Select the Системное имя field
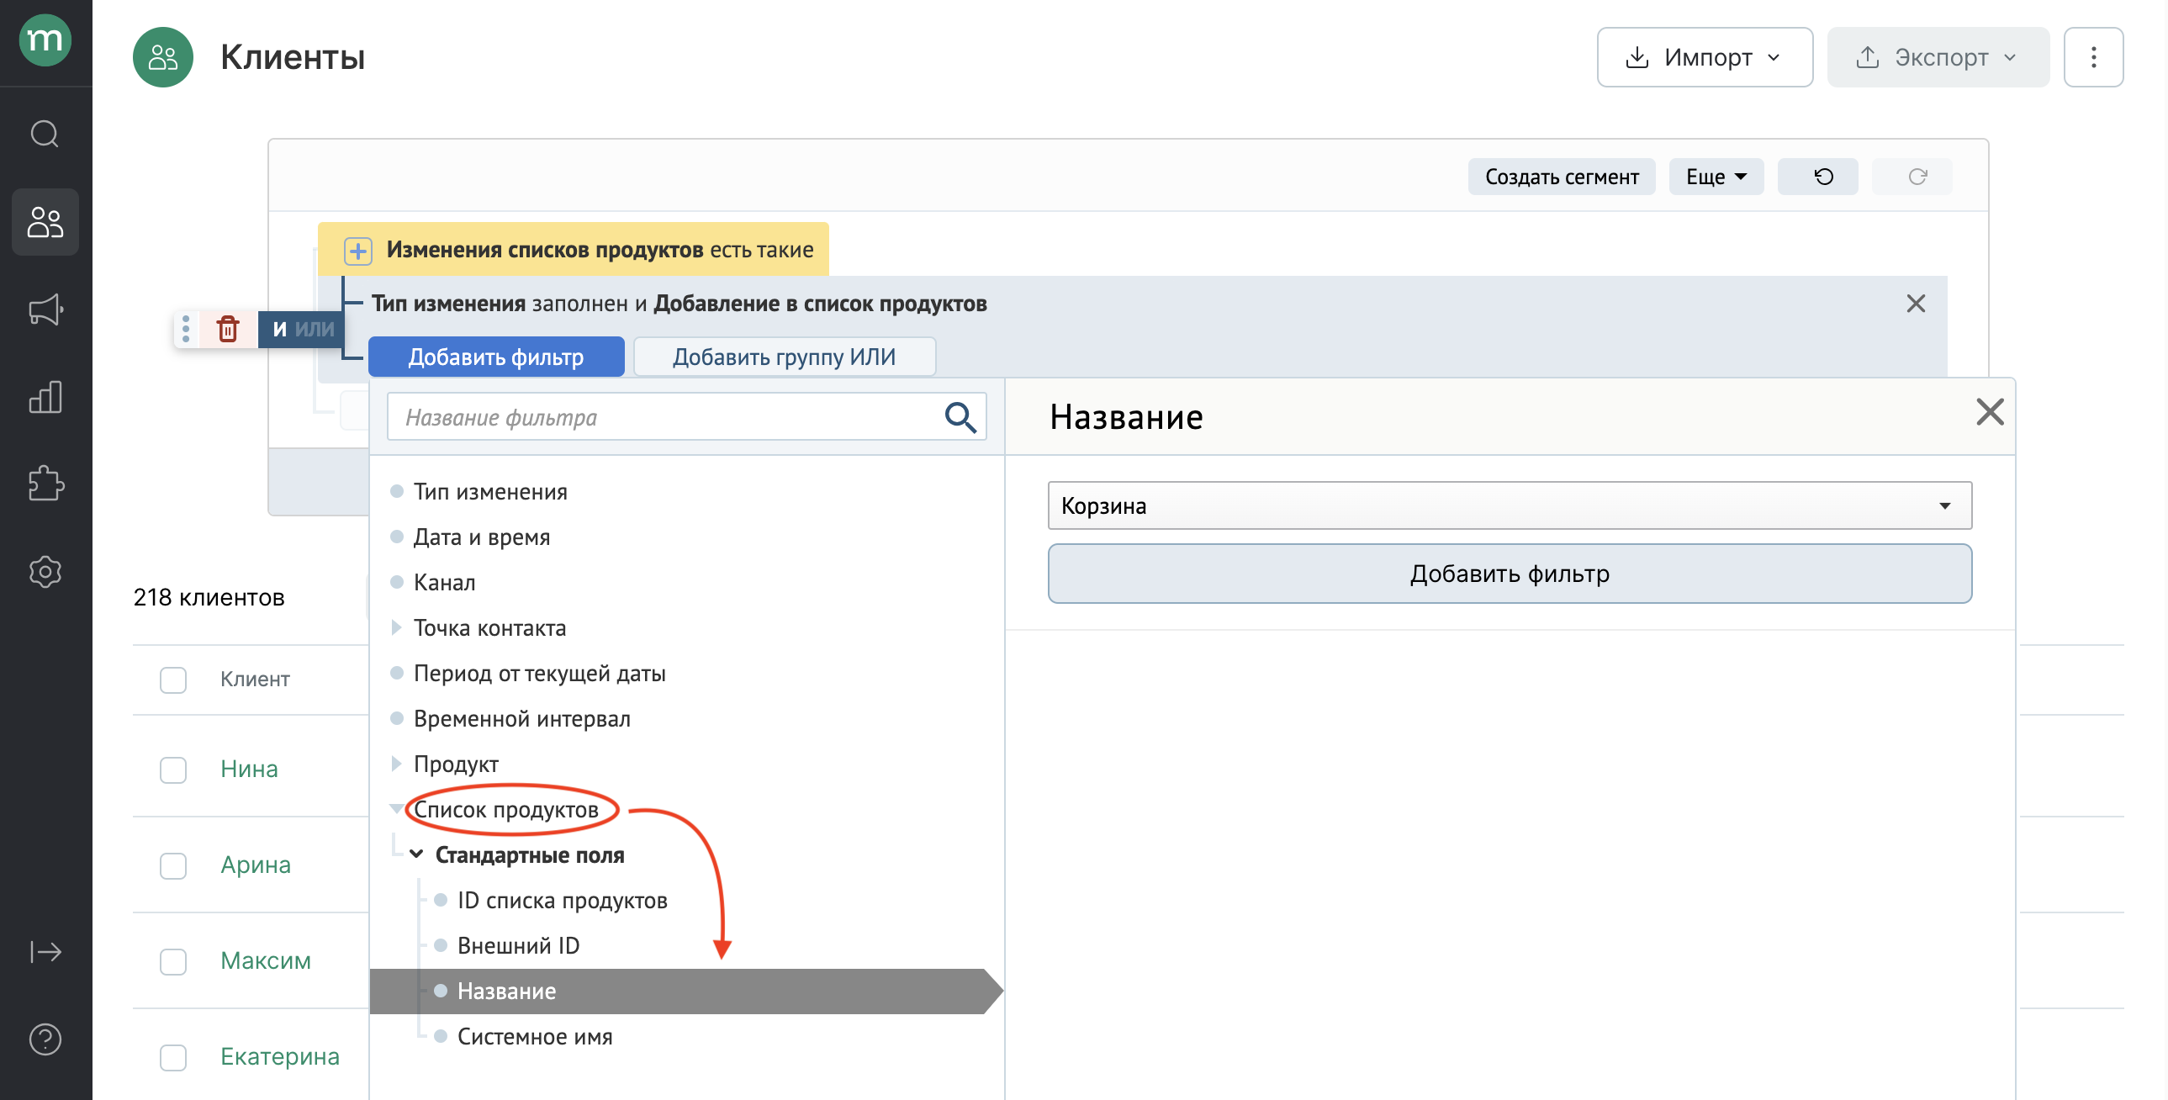 (x=534, y=1038)
